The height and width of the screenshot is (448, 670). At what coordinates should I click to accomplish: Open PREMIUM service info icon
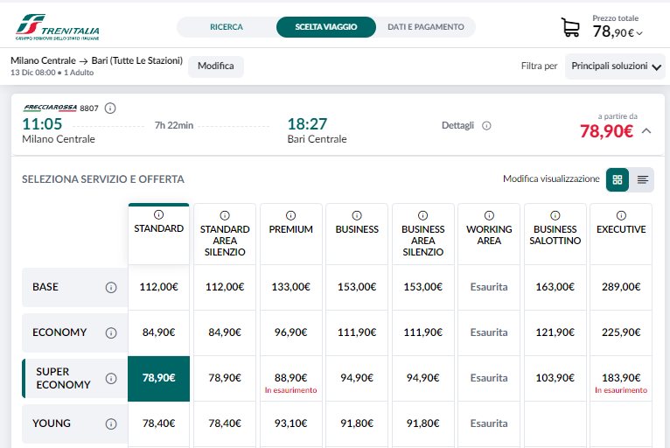pyautogui.click(x=291, y=215)
